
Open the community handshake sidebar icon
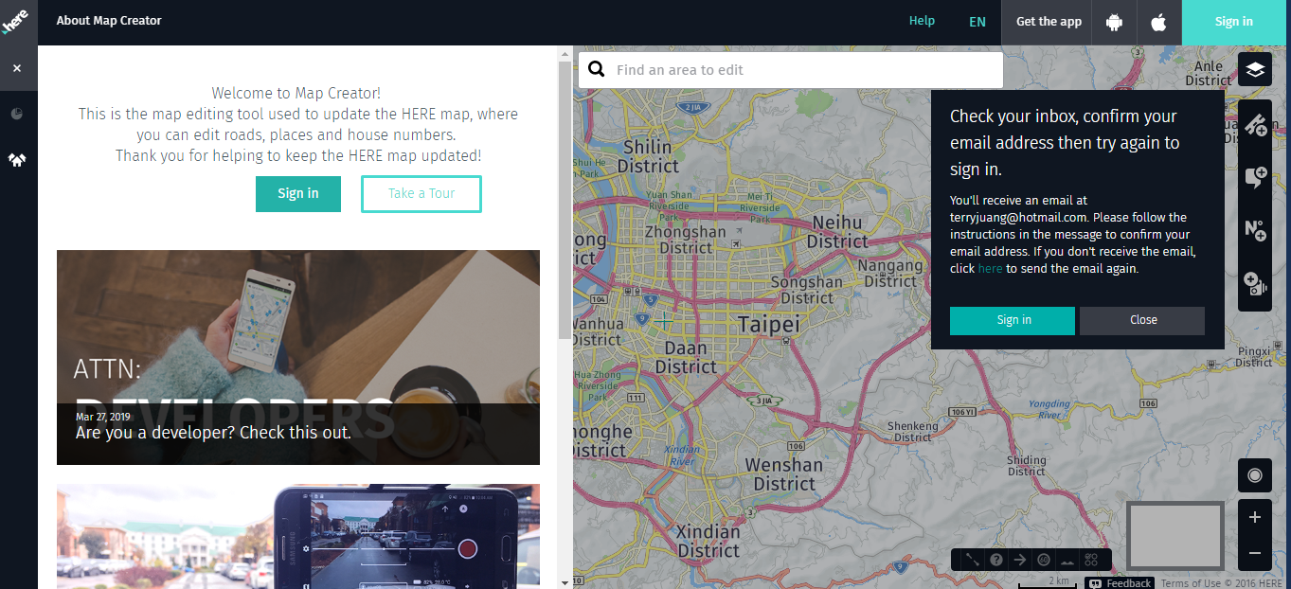tap(17, 159)
